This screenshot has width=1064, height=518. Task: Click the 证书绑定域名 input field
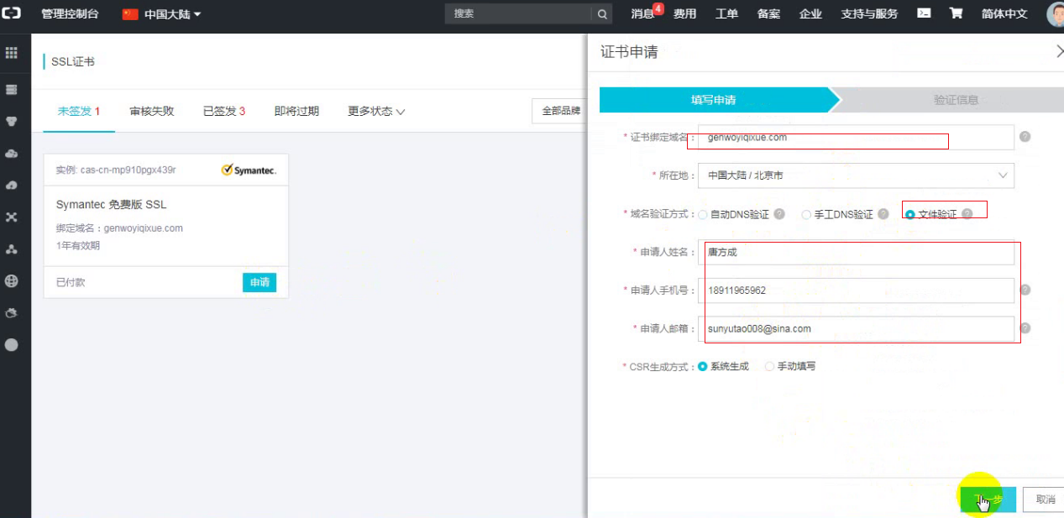point(856,137)
